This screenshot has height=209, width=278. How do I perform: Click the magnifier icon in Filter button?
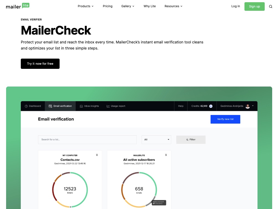coord(187,140)
